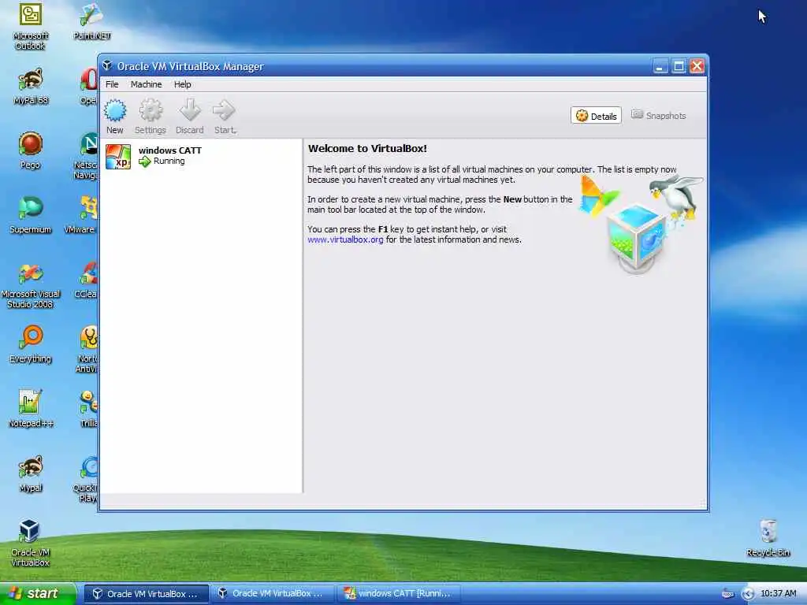Image resolution: width=807 pixels, height=605 pixels.
Task: Click the VMware desktop icon
Action: (x=89, y=208)
